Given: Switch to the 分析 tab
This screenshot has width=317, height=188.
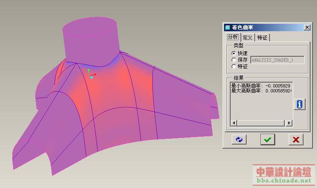Looking at the screenshot, I should click(233, 37).
